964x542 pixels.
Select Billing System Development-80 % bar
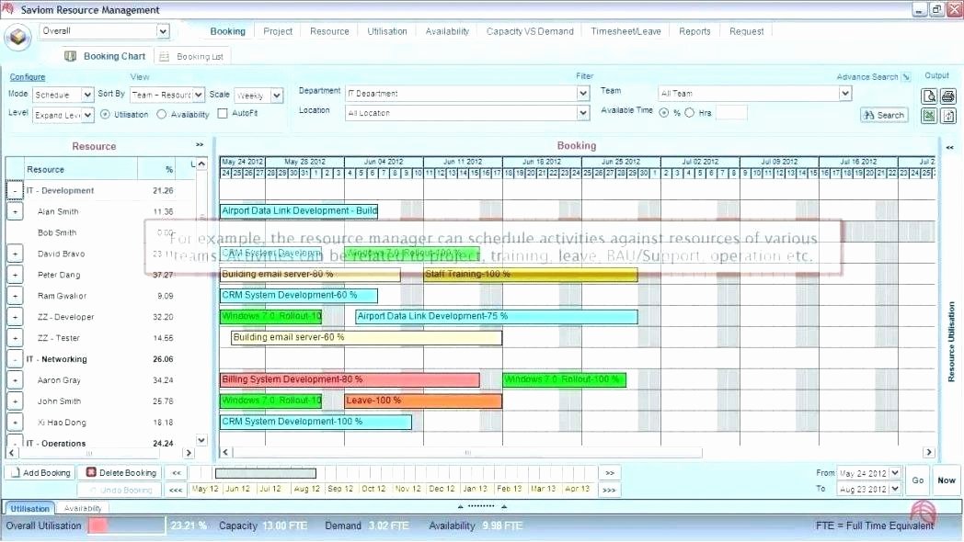click(350, 380)
